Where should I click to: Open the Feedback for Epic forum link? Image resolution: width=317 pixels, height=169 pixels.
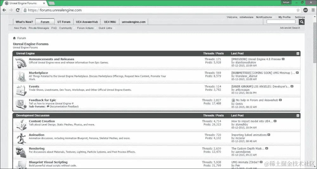click(x=42, y=100)
